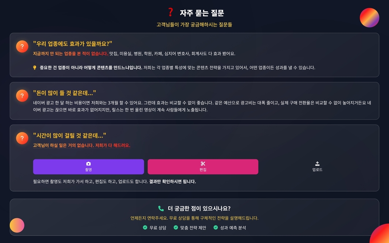Image resolution: width=389 pixels, height=243 pixels.
Task: Click the yellow lightbulb tip icon
Action: pyautogui.click(x=35, y=68)
